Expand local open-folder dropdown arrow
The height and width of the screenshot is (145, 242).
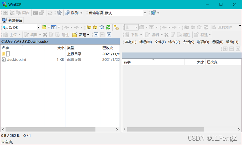[49, 27]
